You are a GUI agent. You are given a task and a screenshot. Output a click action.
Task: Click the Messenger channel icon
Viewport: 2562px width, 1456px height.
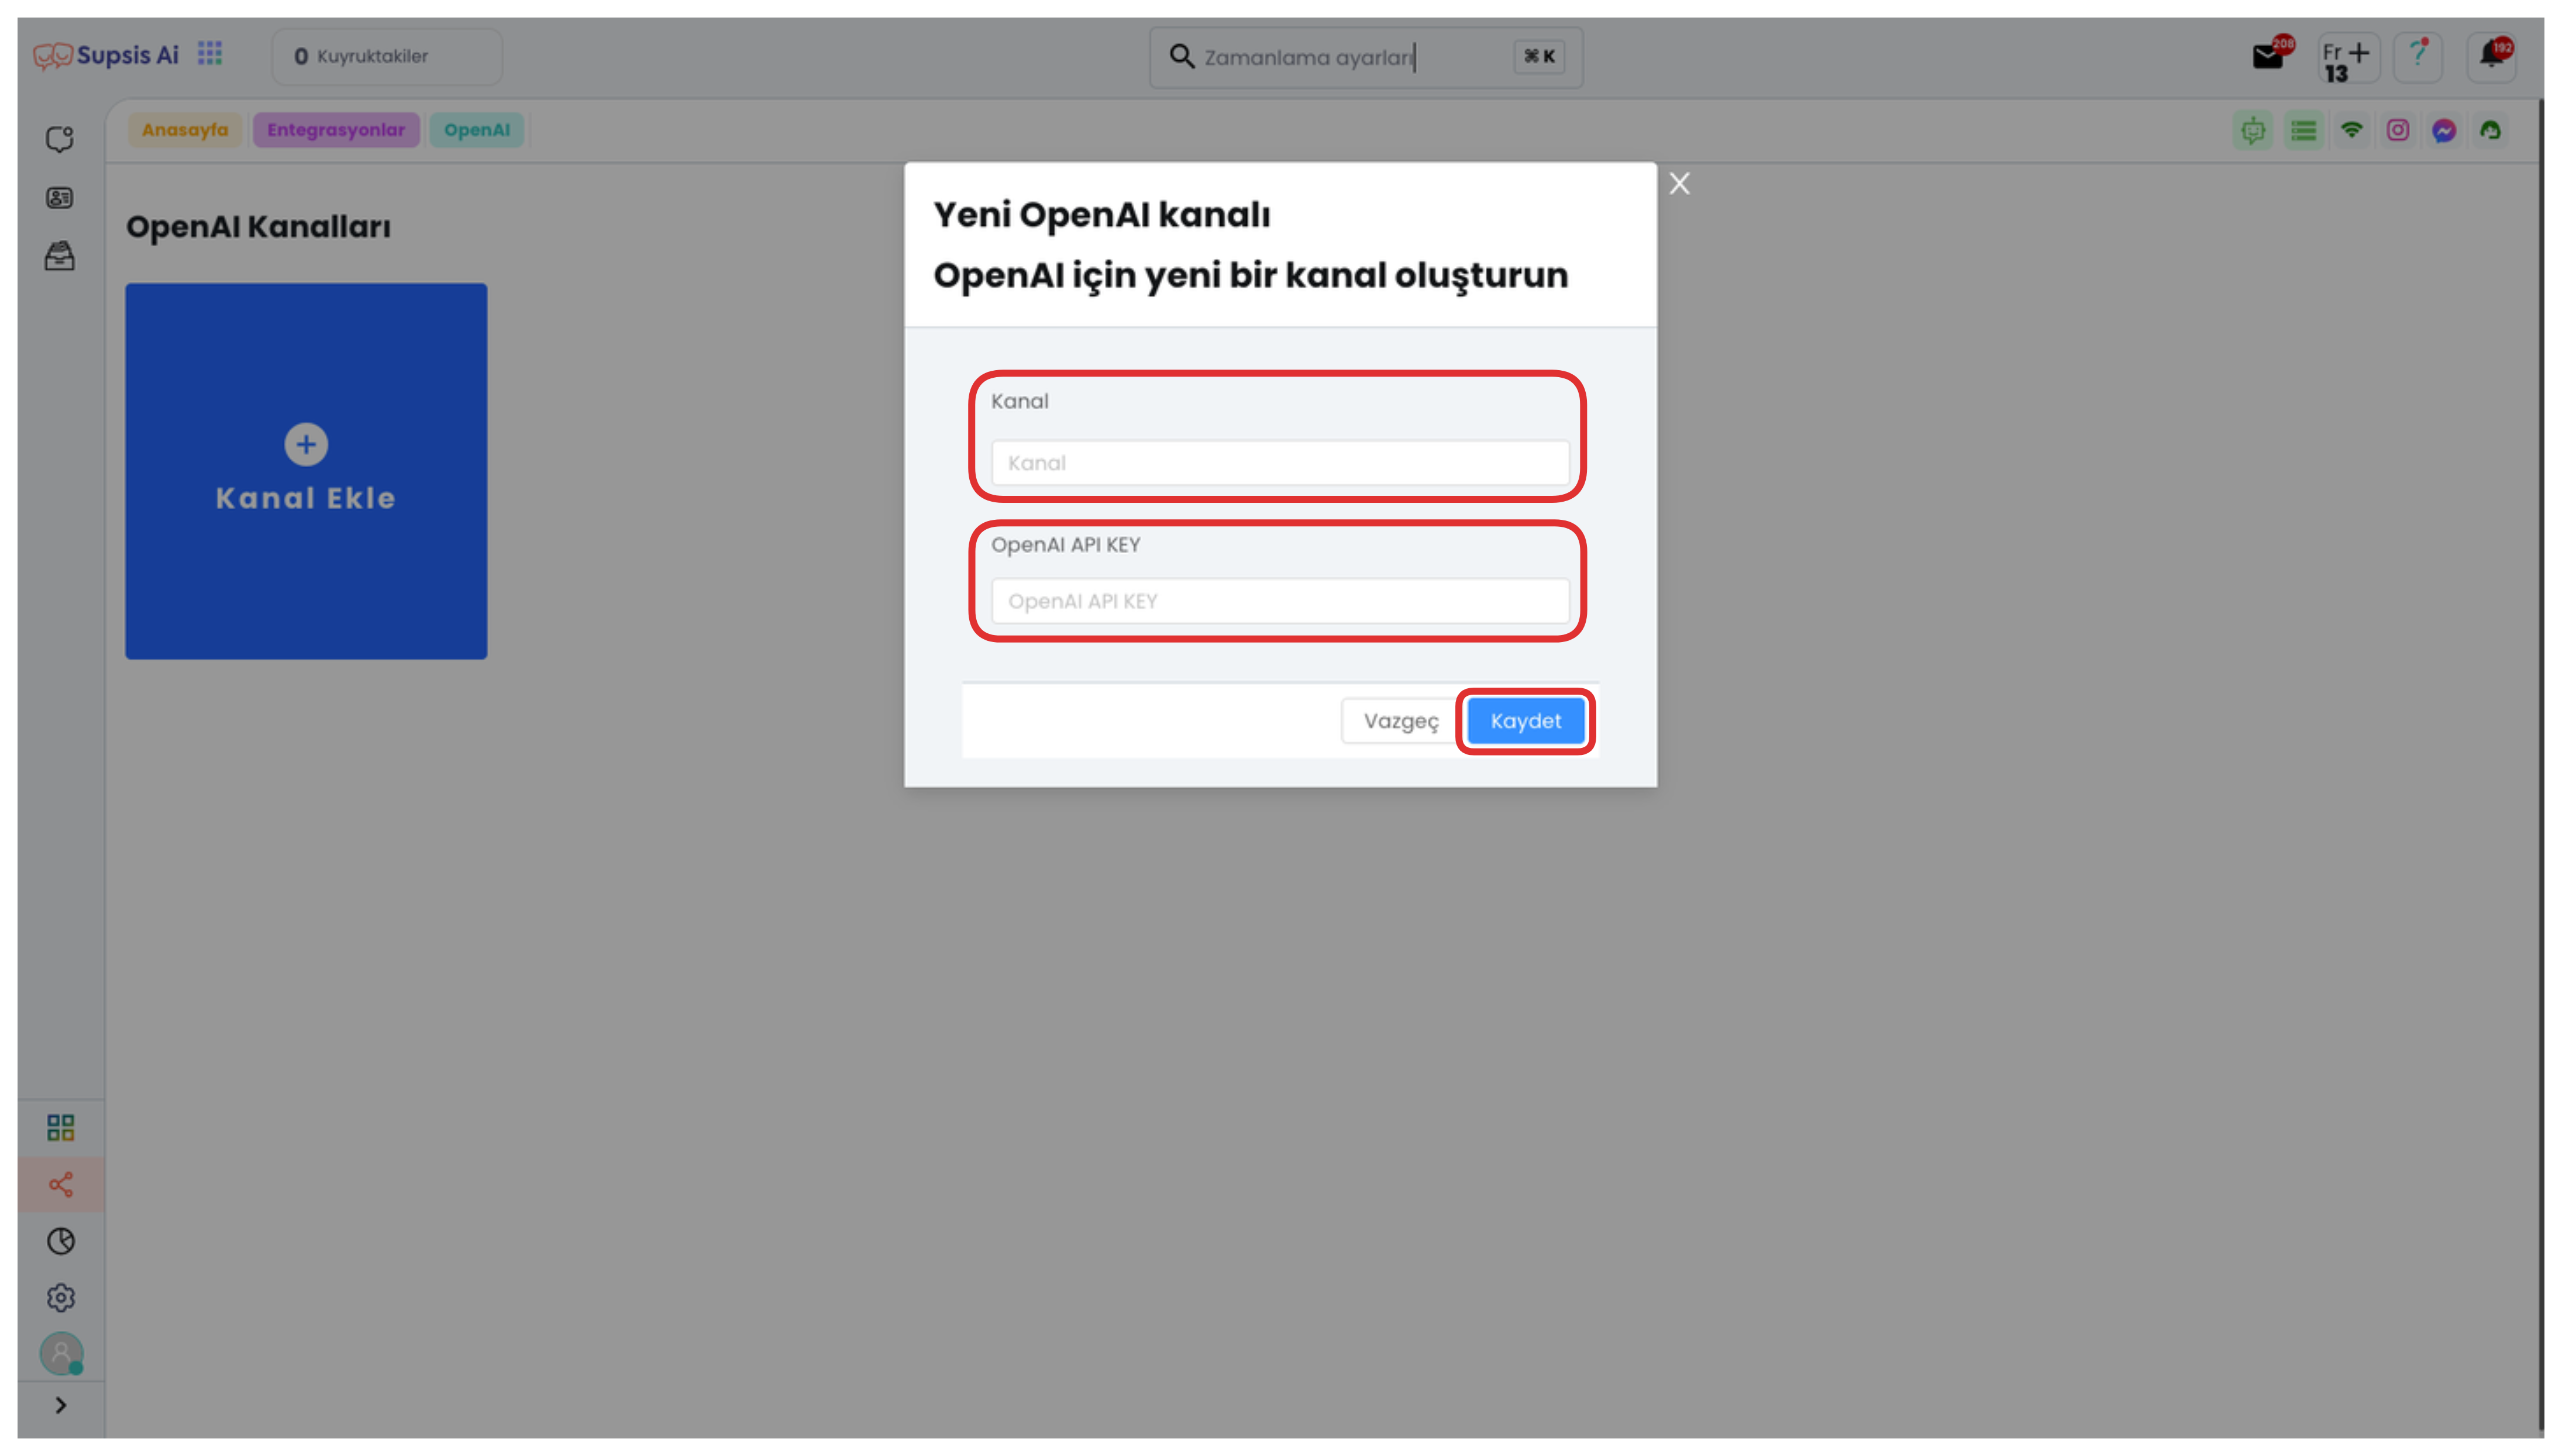coord(2444,131)
